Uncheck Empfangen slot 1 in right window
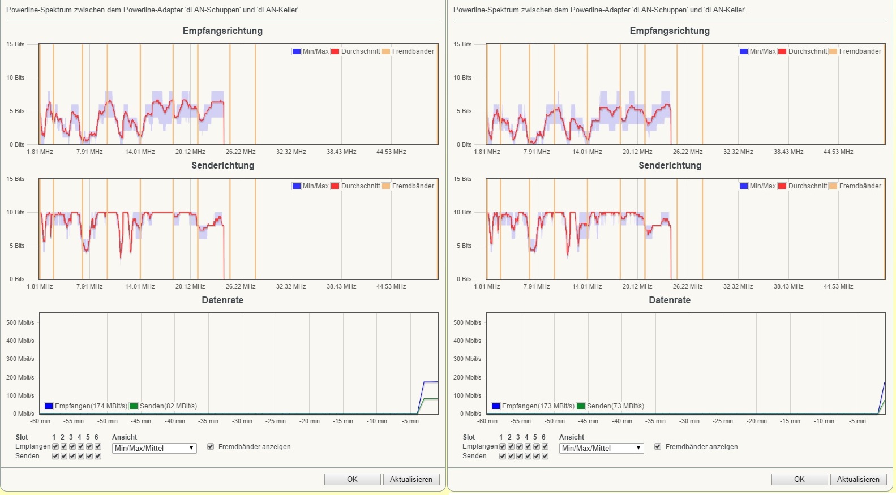This screenshot has height=495, width=896. pos(503,446)
